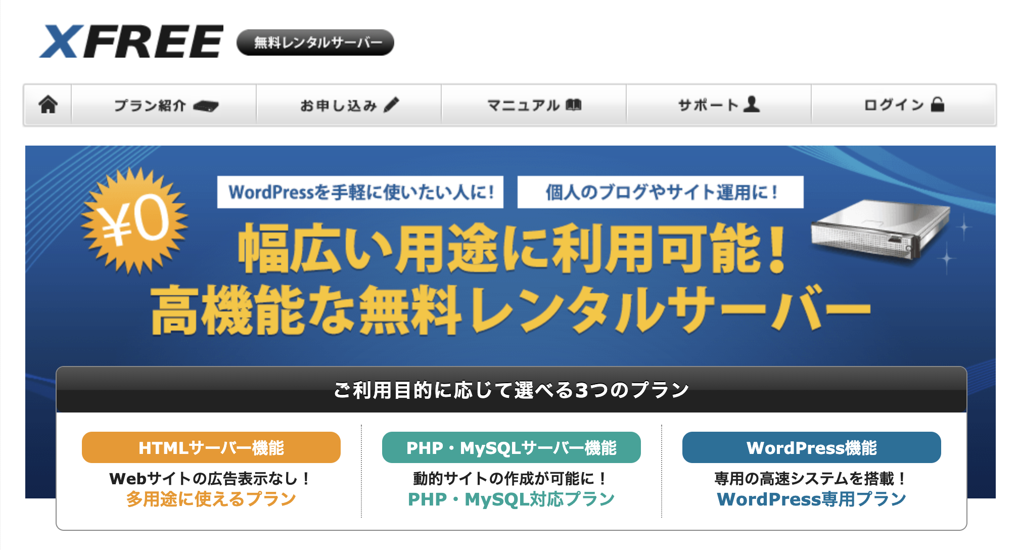Click the 無料レンタルサーバー badge beside the logo

coord(315,42)
